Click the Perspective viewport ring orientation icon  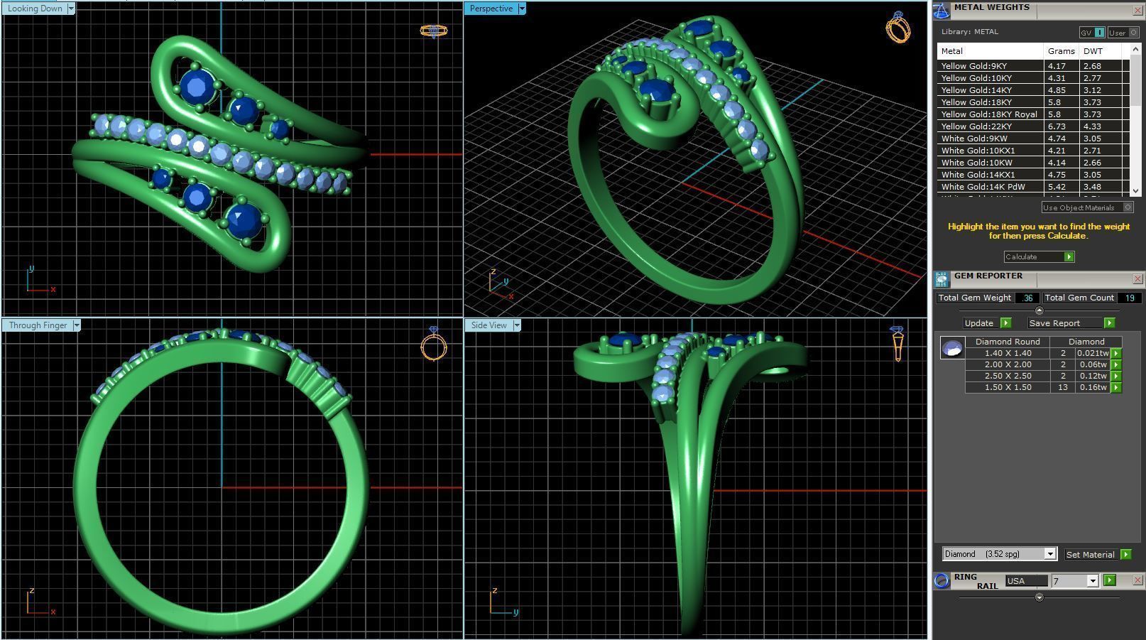coord(898,28)
